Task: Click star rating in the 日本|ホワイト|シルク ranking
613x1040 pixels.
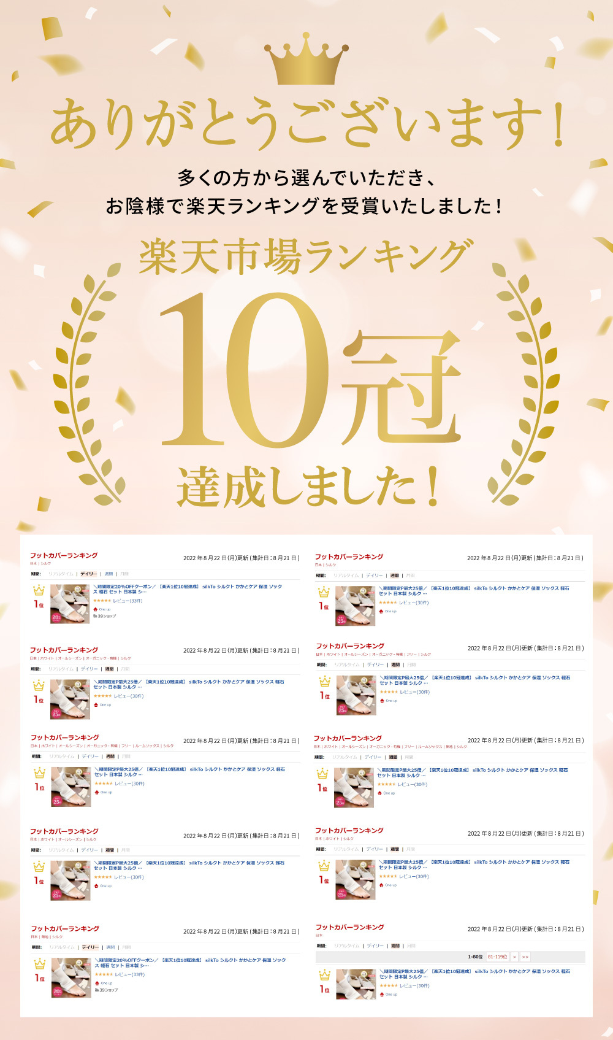Action: pyautogui.click(x=387, y=876)
